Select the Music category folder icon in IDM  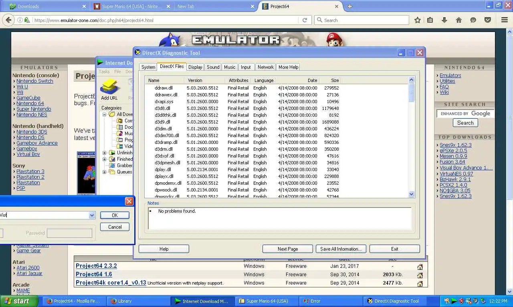pyautogui.click(x=119, y=134)
